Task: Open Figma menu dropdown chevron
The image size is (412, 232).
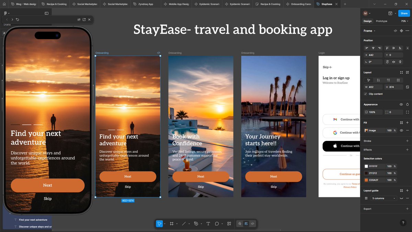Action: click(x=8, y=13)
